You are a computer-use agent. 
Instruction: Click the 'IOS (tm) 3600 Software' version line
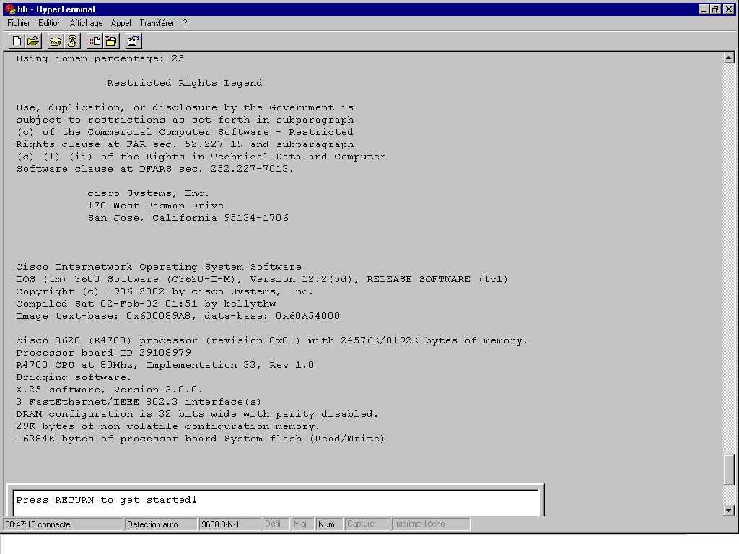coord(262,279)
